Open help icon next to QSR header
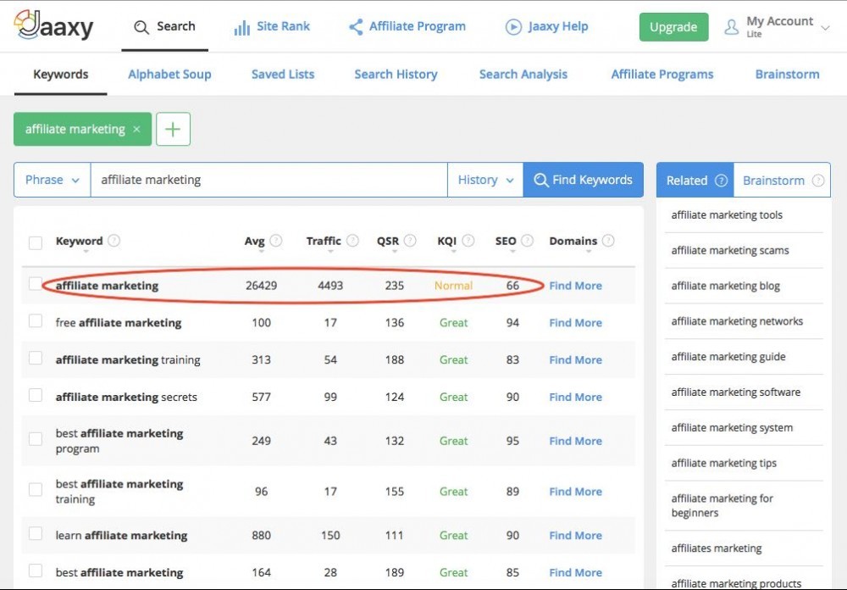Viewport: 847px width, 590px height. [x=410, y=241]
